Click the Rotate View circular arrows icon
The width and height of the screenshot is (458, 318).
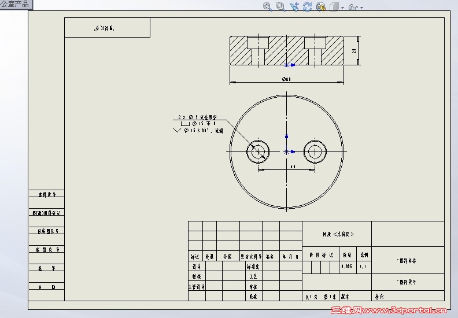(x=307, y=7)
